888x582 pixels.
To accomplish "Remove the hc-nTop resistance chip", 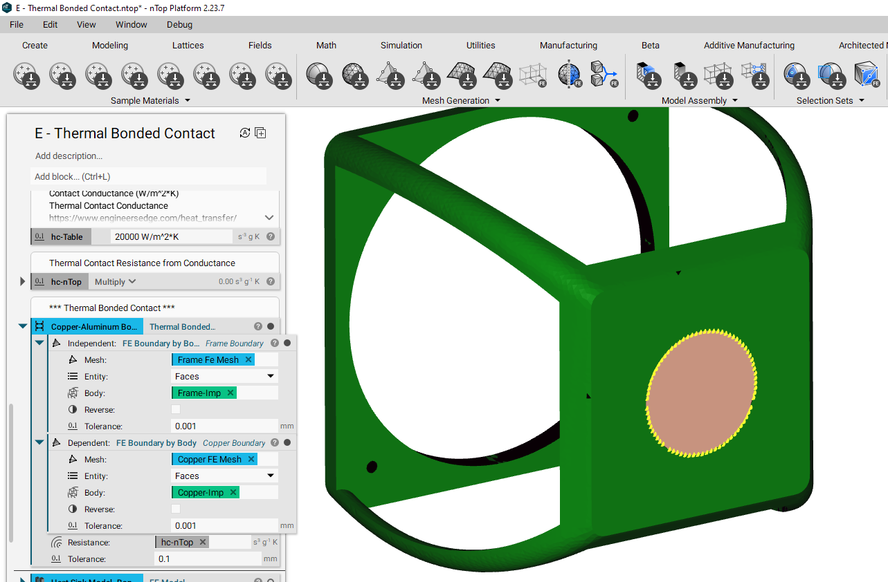I will 203,542.
